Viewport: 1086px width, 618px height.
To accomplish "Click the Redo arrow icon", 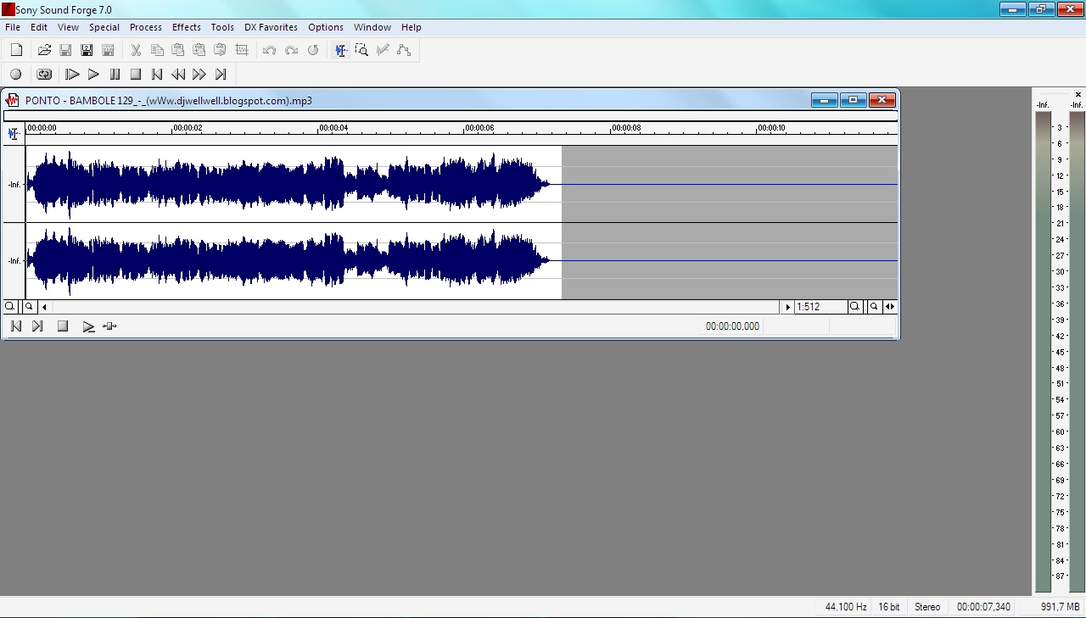I will point(291,50).
